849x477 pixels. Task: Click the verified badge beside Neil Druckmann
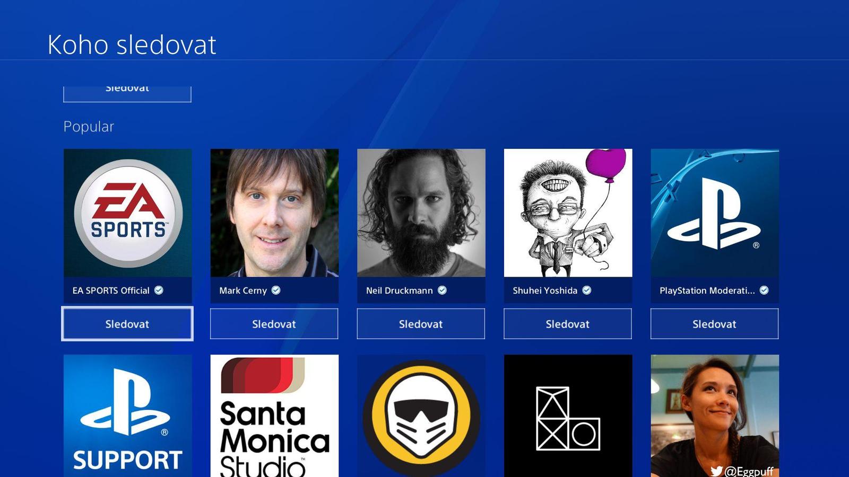pos(442,290)
